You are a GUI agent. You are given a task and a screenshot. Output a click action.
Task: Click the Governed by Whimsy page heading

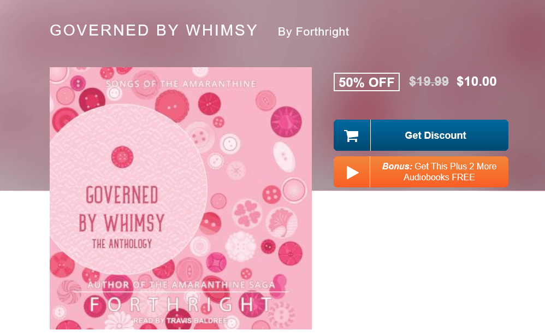click(x=153, y=31)
